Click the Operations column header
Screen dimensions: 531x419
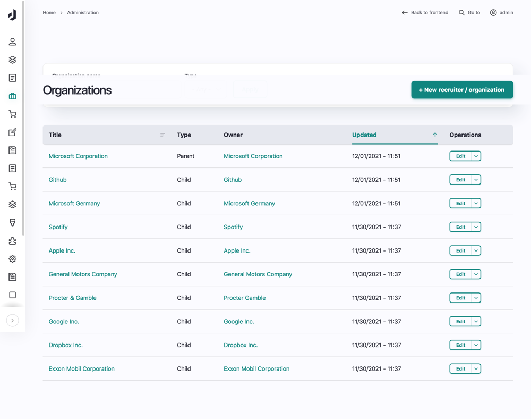(465, 135)
